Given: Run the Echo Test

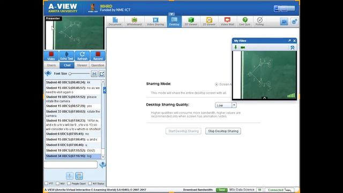Looking at the screenshot, I should [66, 56].
